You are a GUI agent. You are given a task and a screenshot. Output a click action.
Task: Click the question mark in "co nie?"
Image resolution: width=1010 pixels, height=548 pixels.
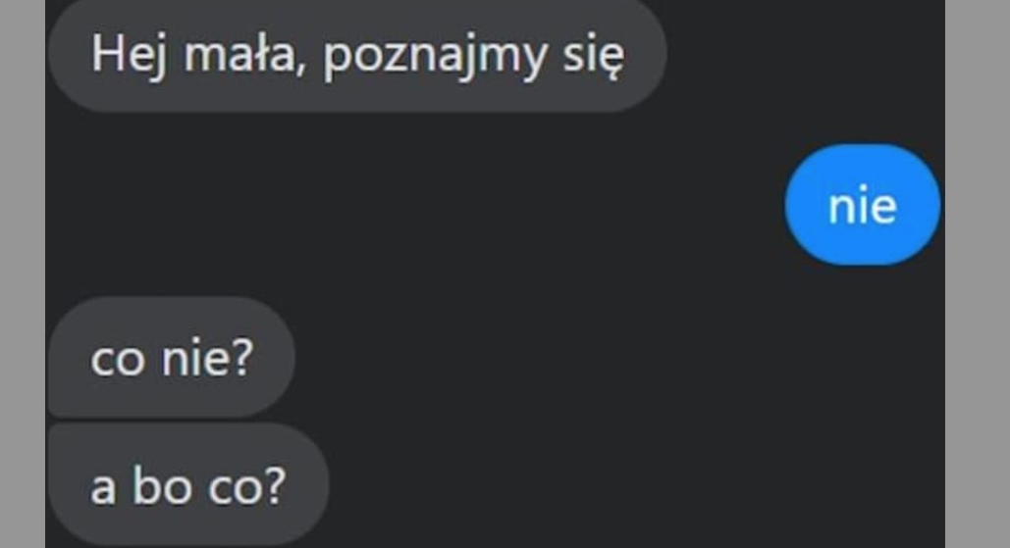(241, 357)
